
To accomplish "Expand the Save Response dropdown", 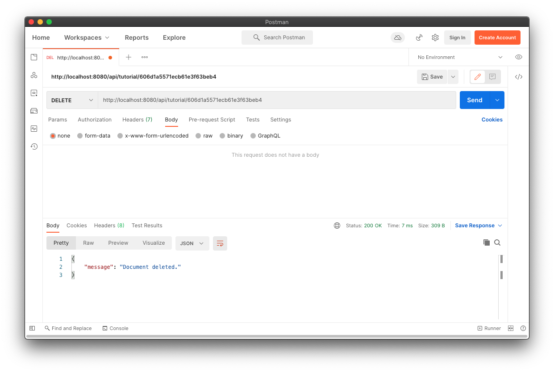I will tap(479, 226).
